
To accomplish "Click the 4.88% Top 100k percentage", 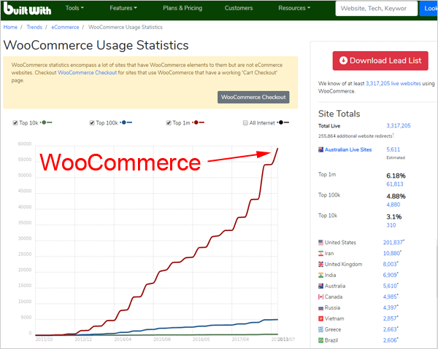I will pyautogui.click(x=396, y=197).
